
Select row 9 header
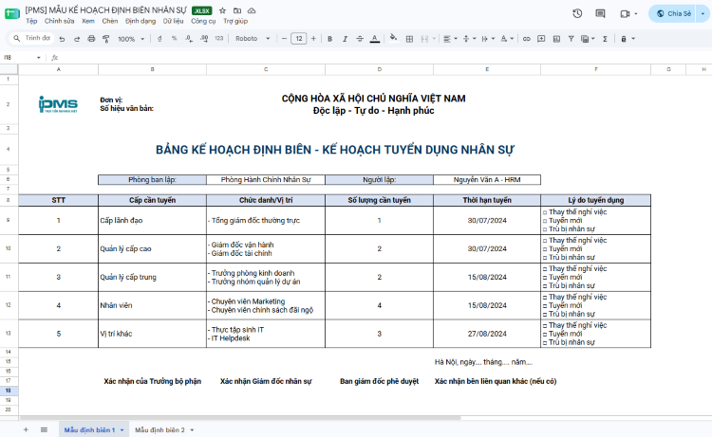point(9,220)
